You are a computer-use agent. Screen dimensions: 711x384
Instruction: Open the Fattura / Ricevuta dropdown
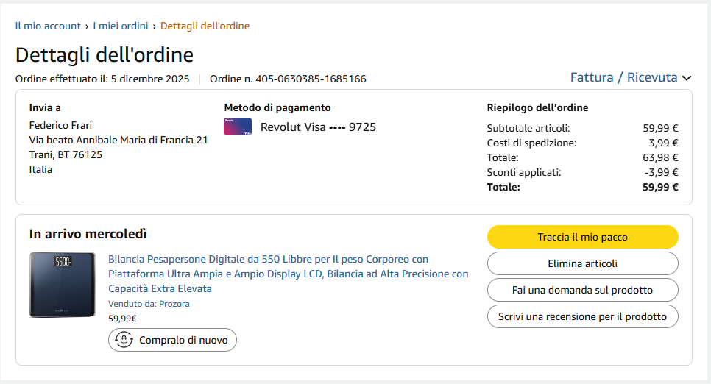pyautogui.click(x=623, y=77)
